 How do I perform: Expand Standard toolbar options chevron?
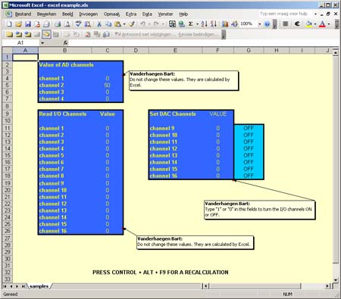[x=275, y=24]
